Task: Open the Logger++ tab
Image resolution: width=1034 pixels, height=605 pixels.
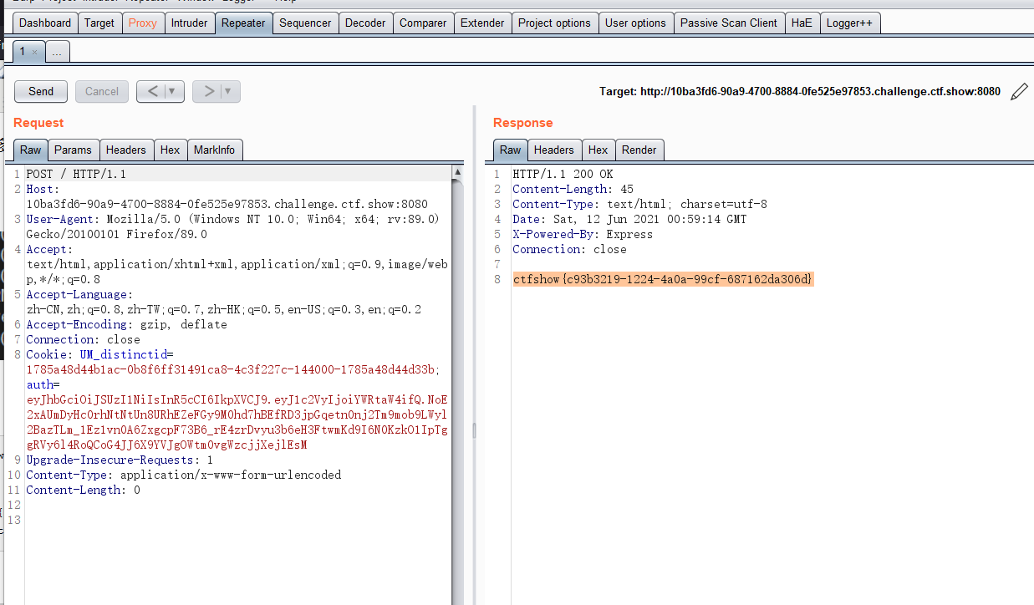Action: [x=849, y=23]
